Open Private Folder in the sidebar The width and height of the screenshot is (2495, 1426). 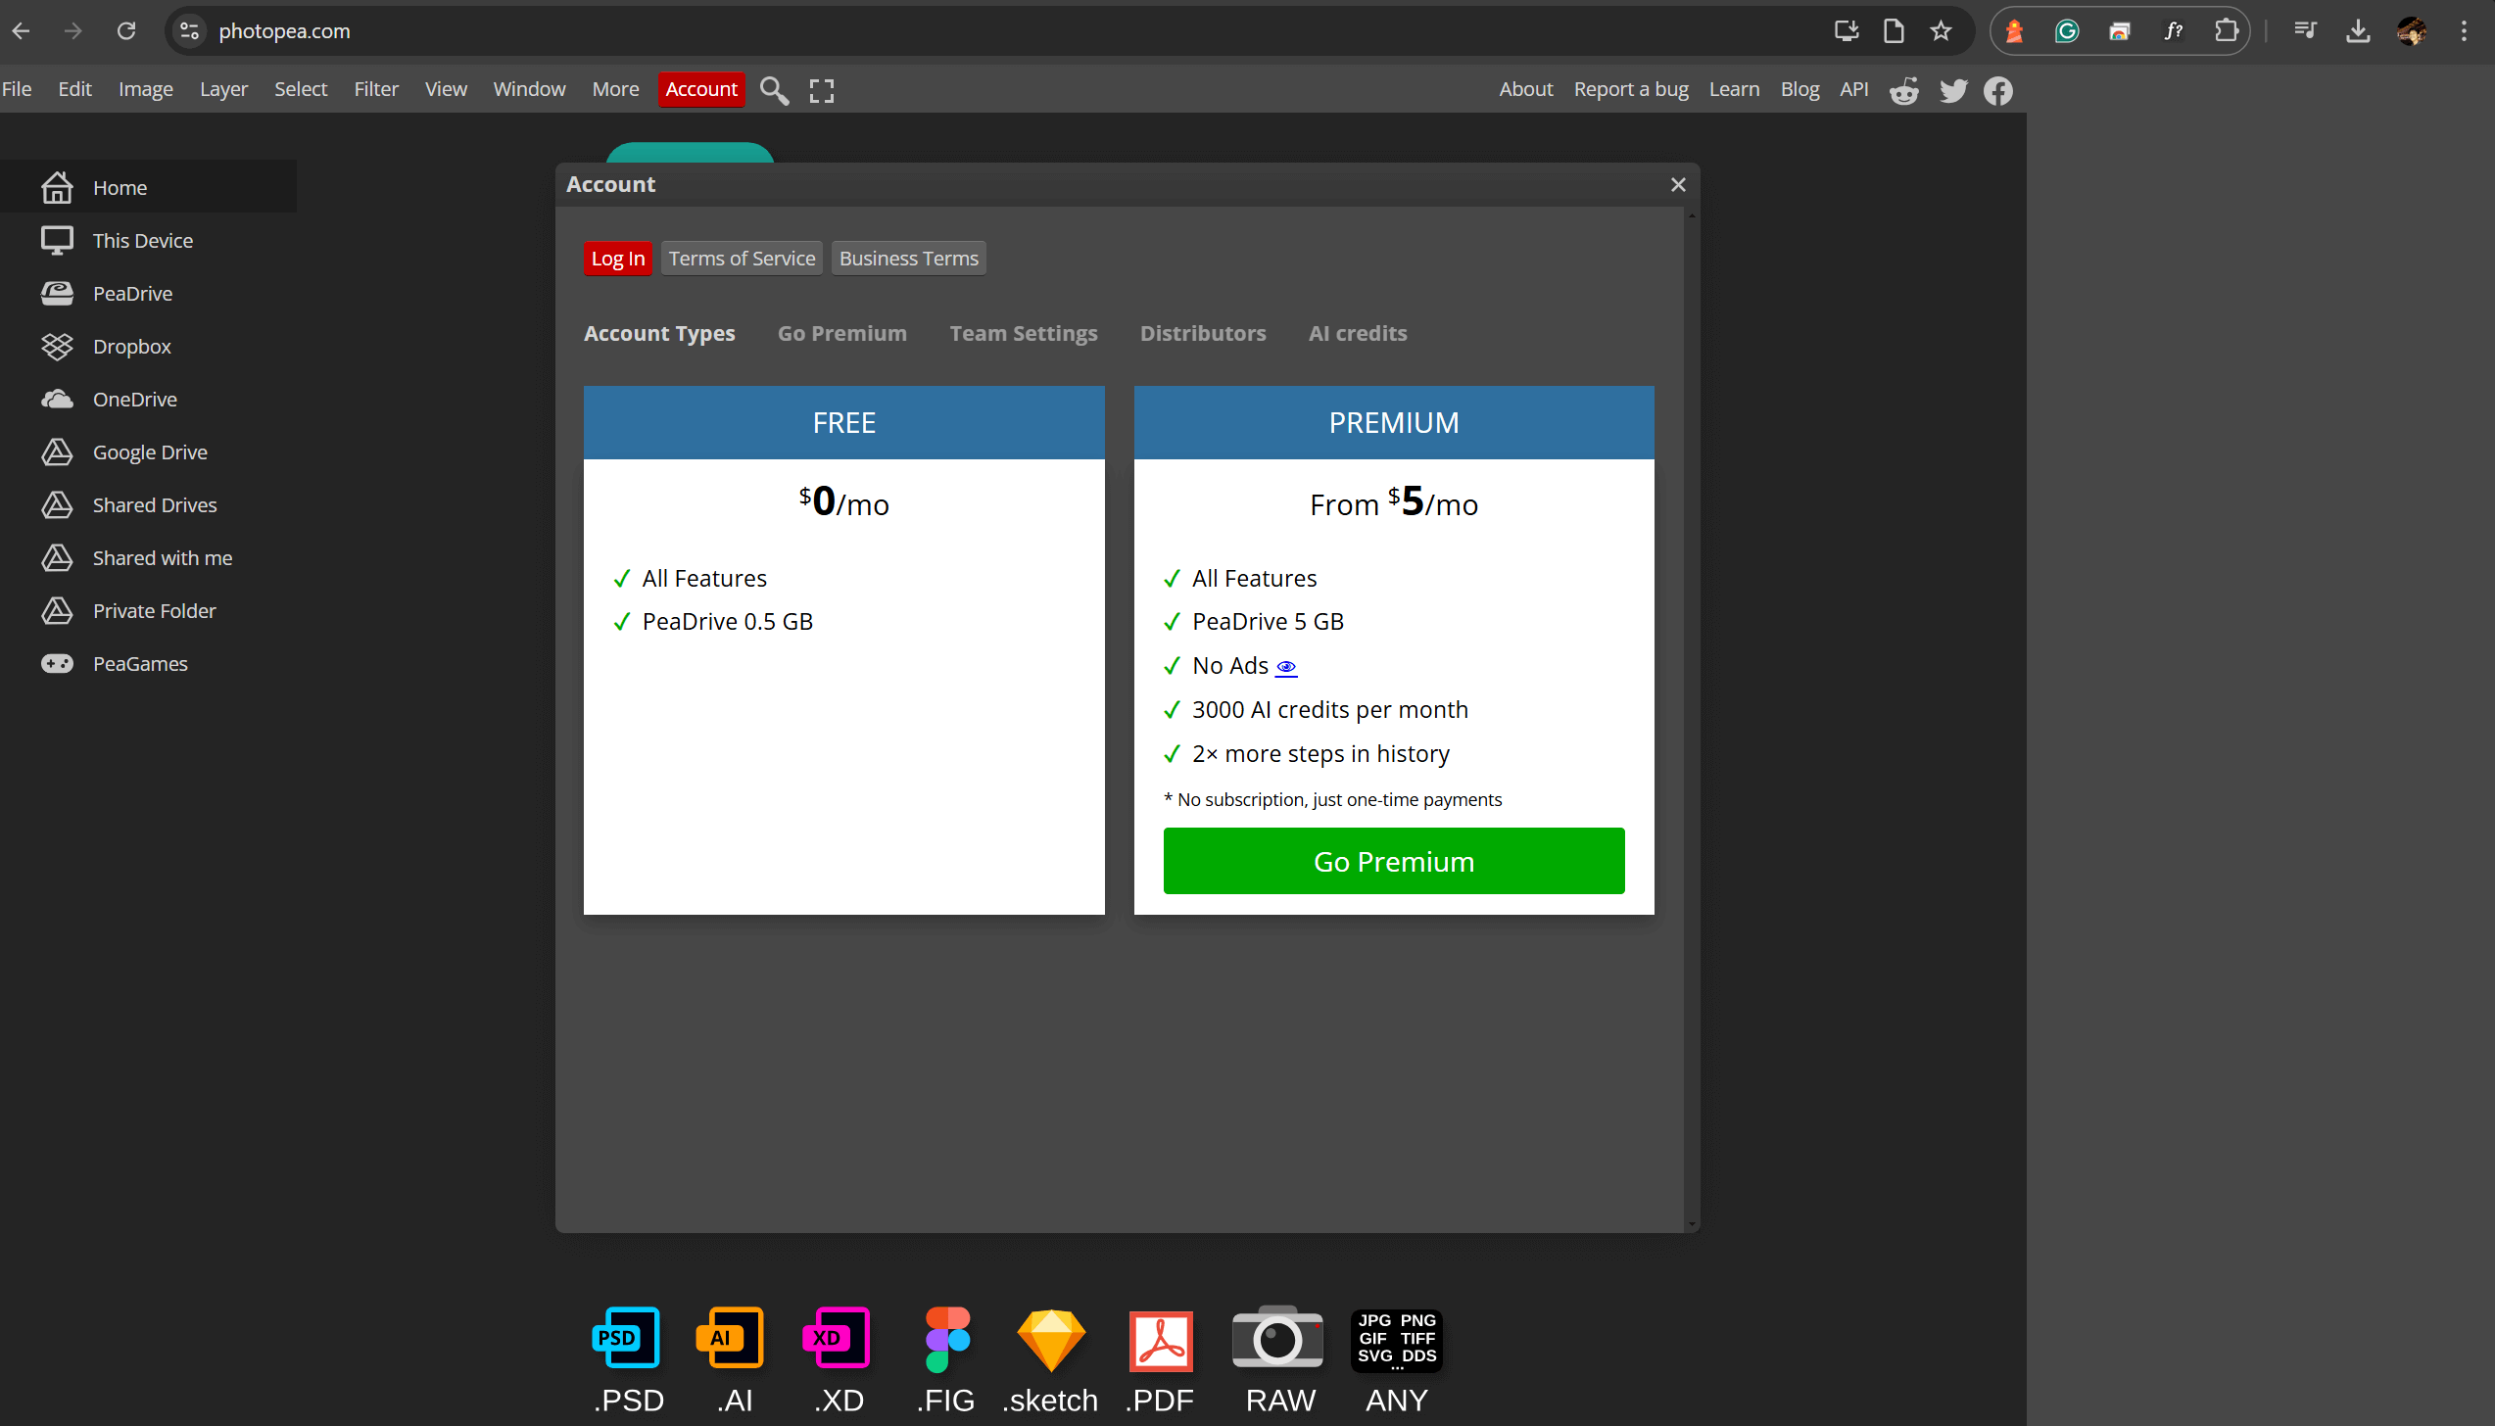[x=149, y=610]
